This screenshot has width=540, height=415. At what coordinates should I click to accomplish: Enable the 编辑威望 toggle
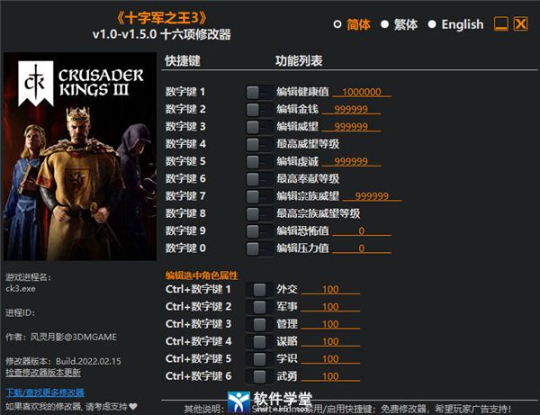tap(259, 127)
